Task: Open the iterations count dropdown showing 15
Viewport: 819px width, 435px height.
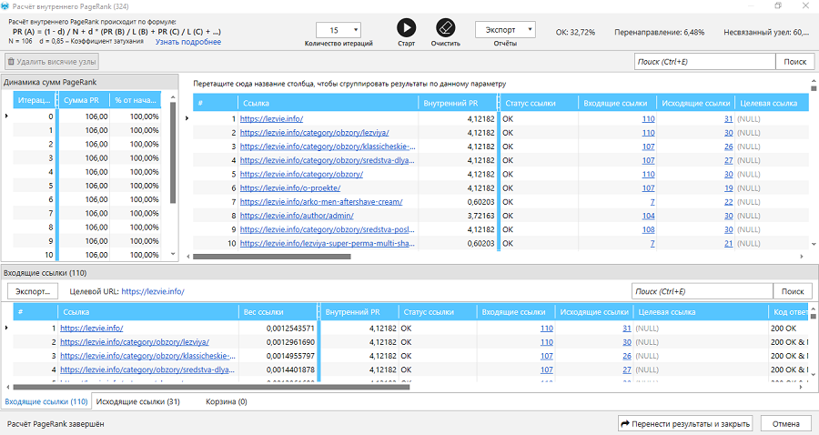Action: click(339, 30)
